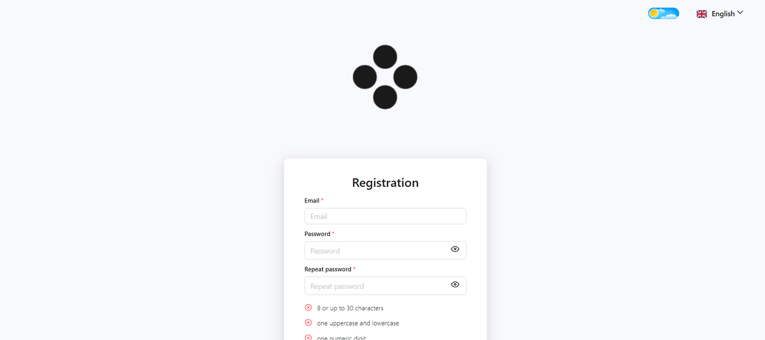This screenshot has width=765, height=340.
Task: Click the four-circle logo
Action: [385, 77]
